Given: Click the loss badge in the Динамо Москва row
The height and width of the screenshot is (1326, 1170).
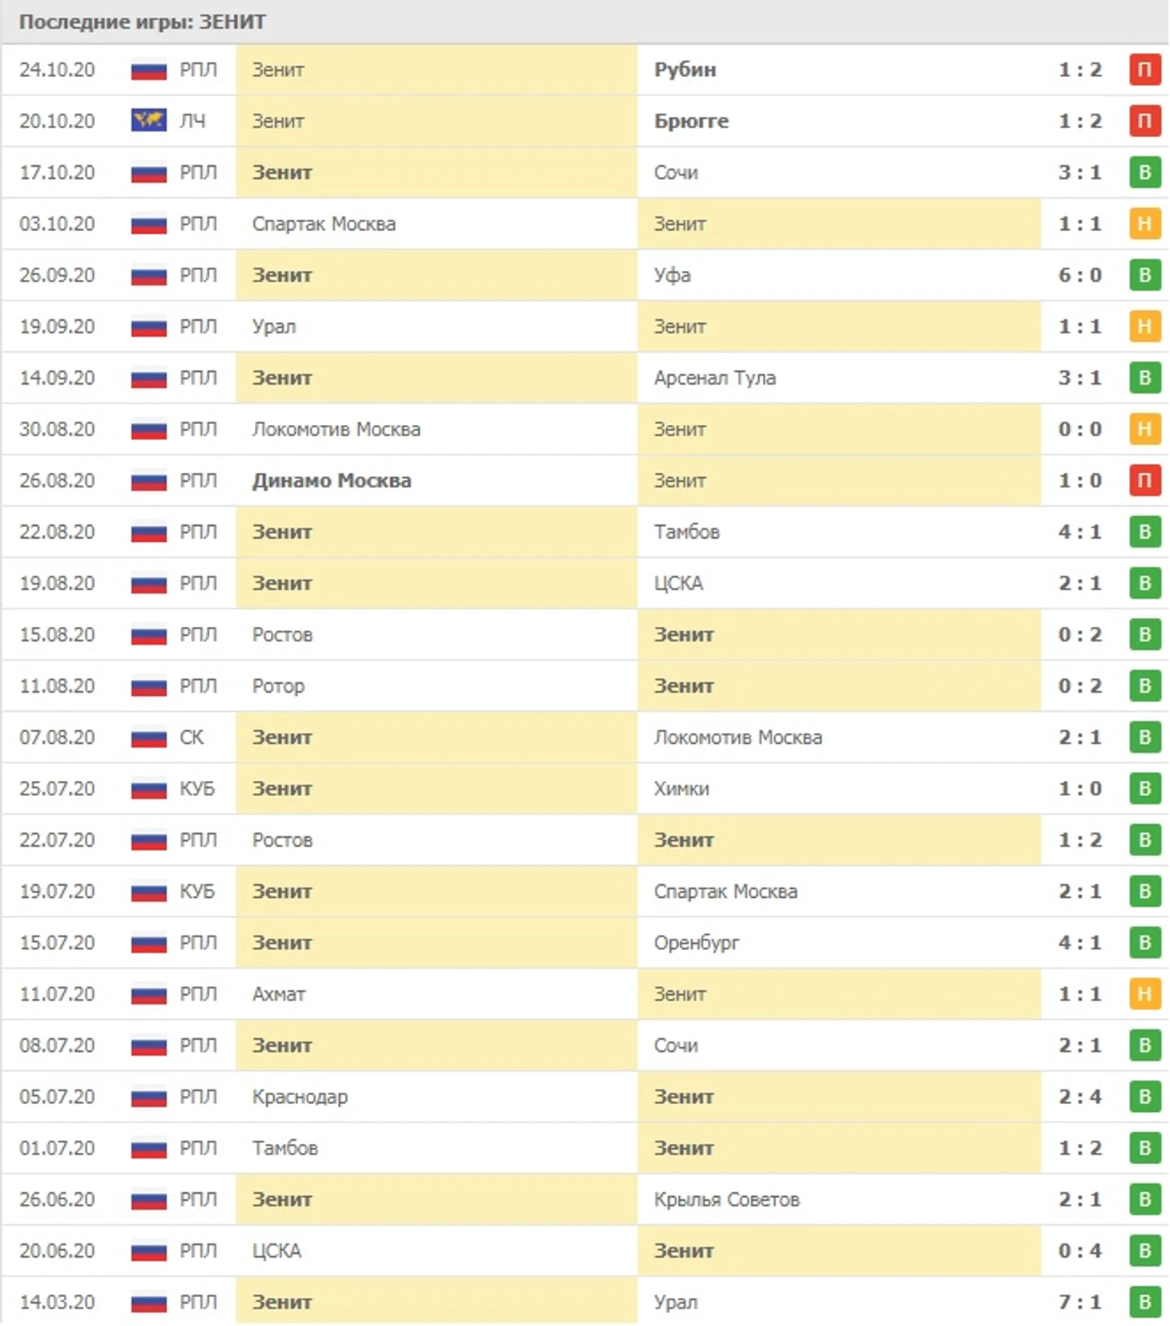Looking at the screenshot, I should [x=1144, y=480].
